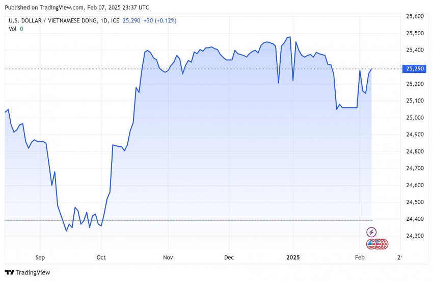
Task: Click the U.S. DOLLAR / VIETNAMESE DONG title
Action: (57, 20)
